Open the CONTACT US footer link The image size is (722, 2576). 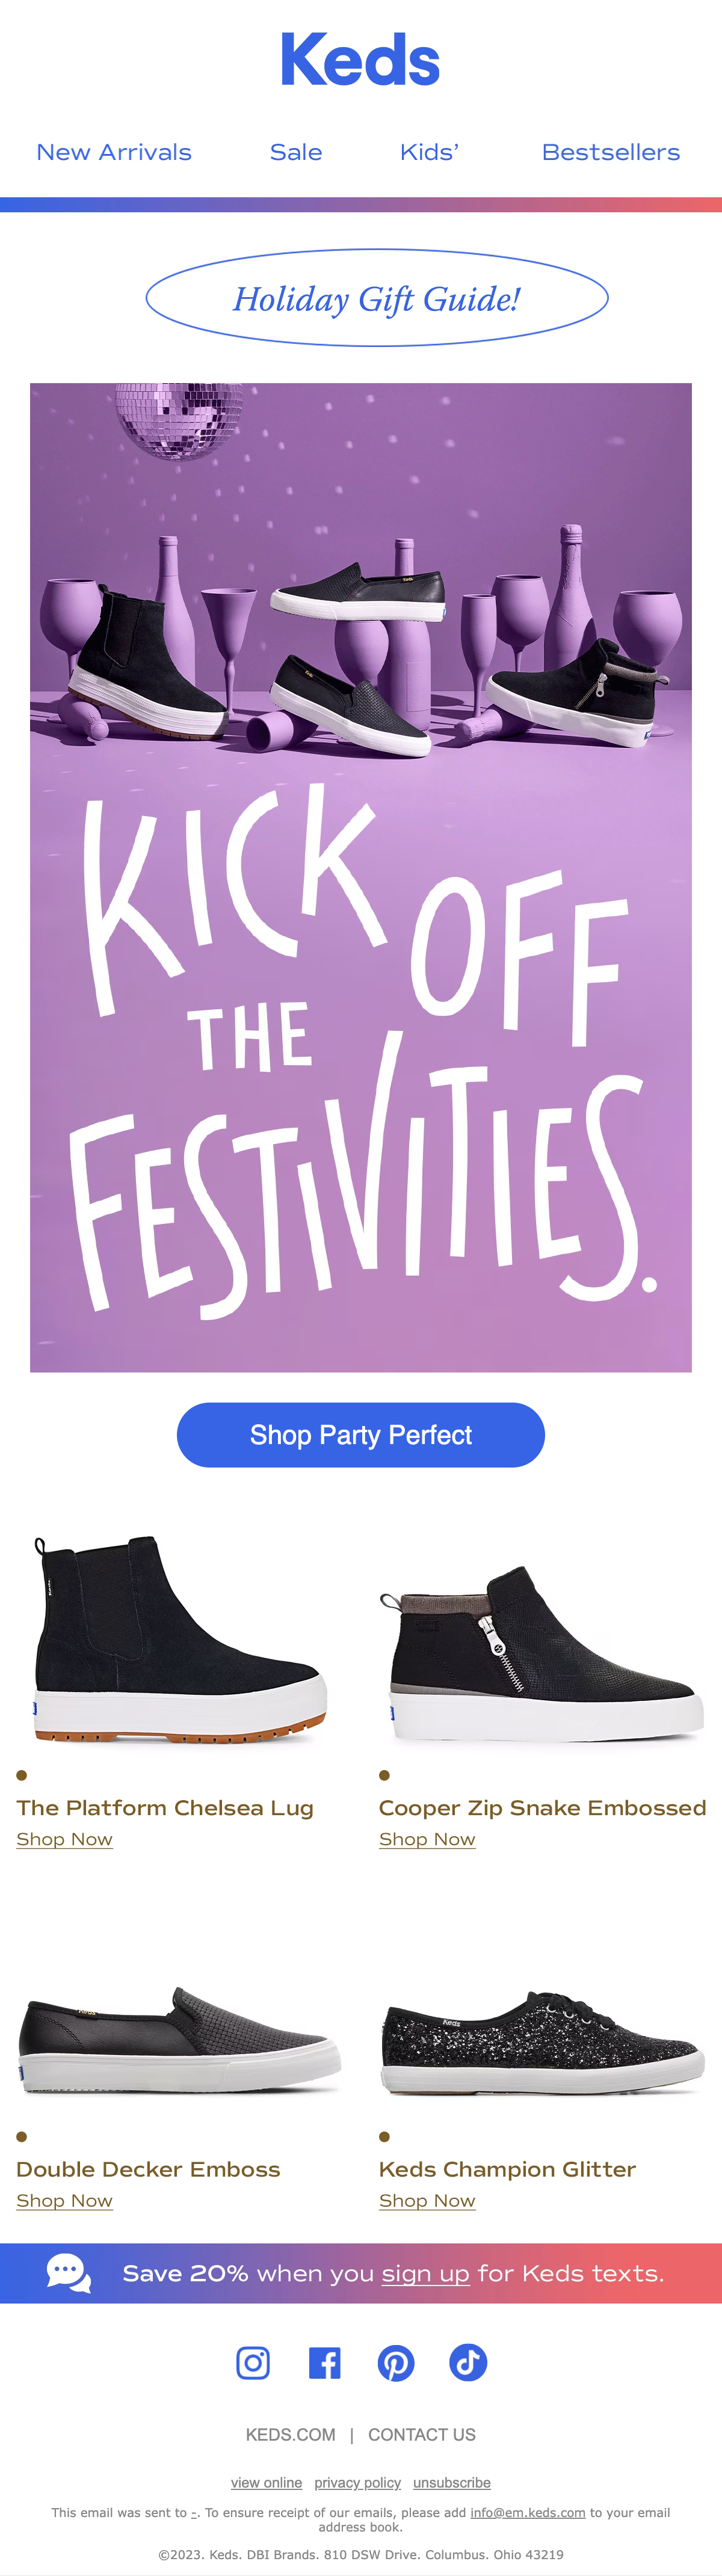tap(422, 2434)
